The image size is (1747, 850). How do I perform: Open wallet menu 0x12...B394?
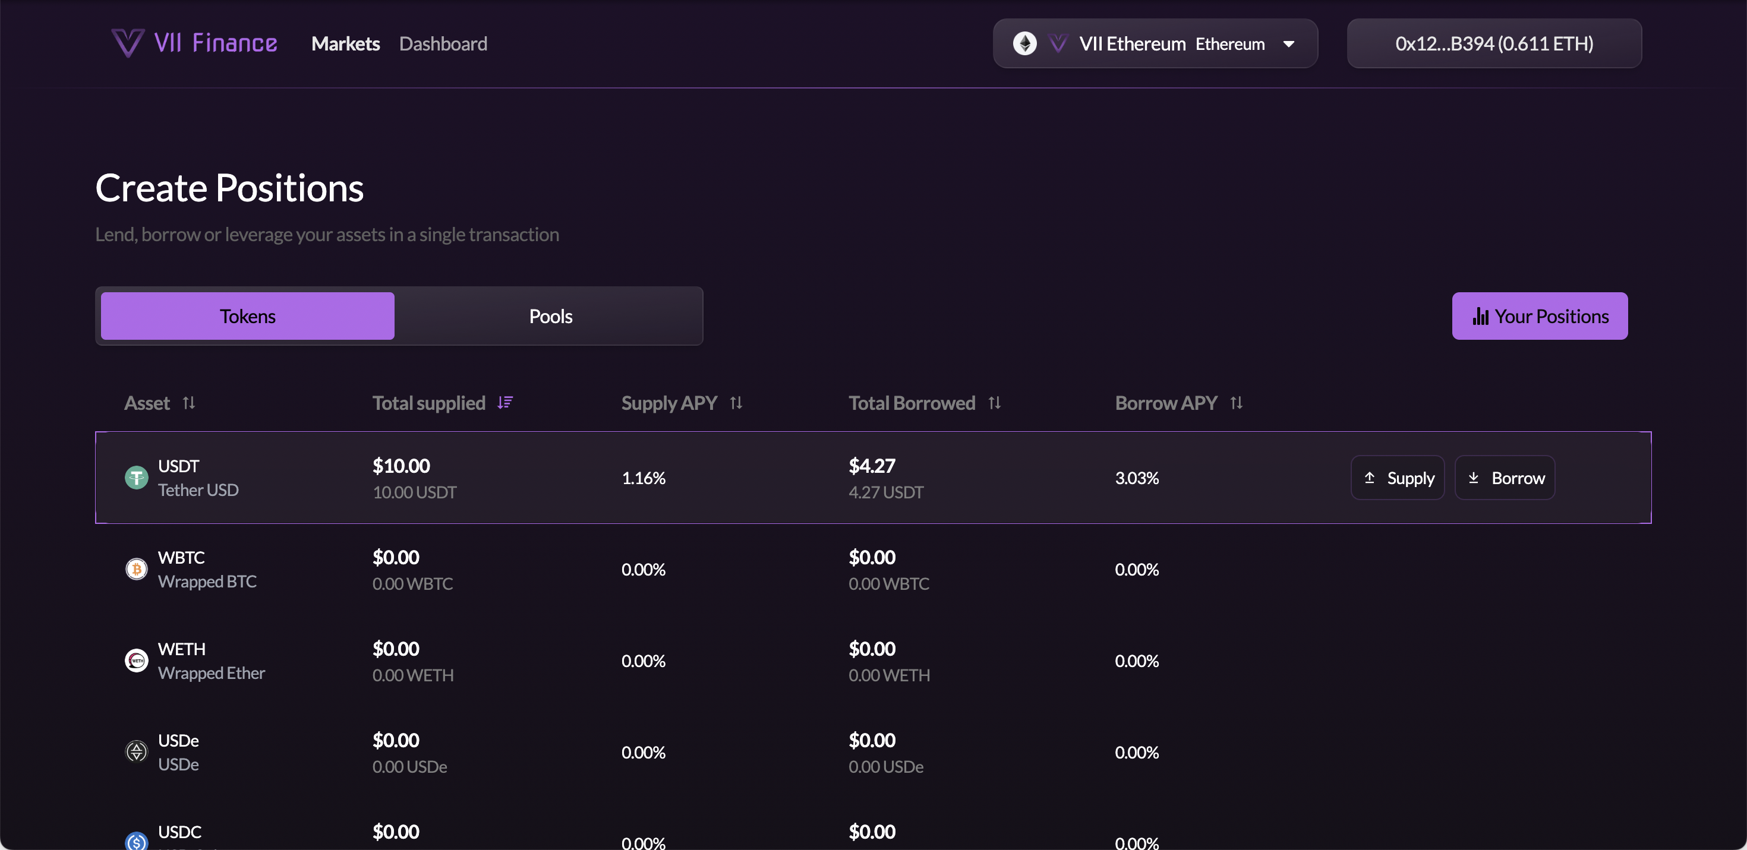(1494, 43)
